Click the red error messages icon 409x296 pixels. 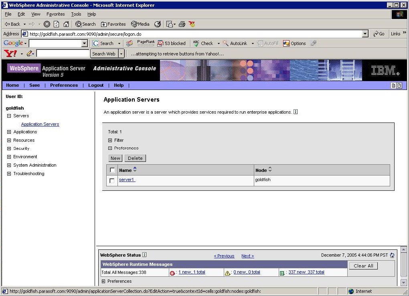172,273
